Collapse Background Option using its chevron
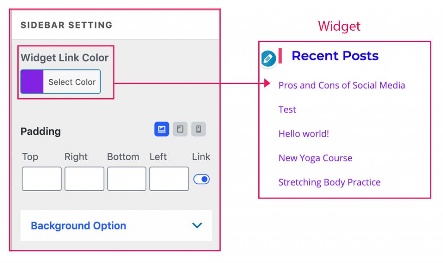Viewport: 443px width, 263px height. [197, 225]
